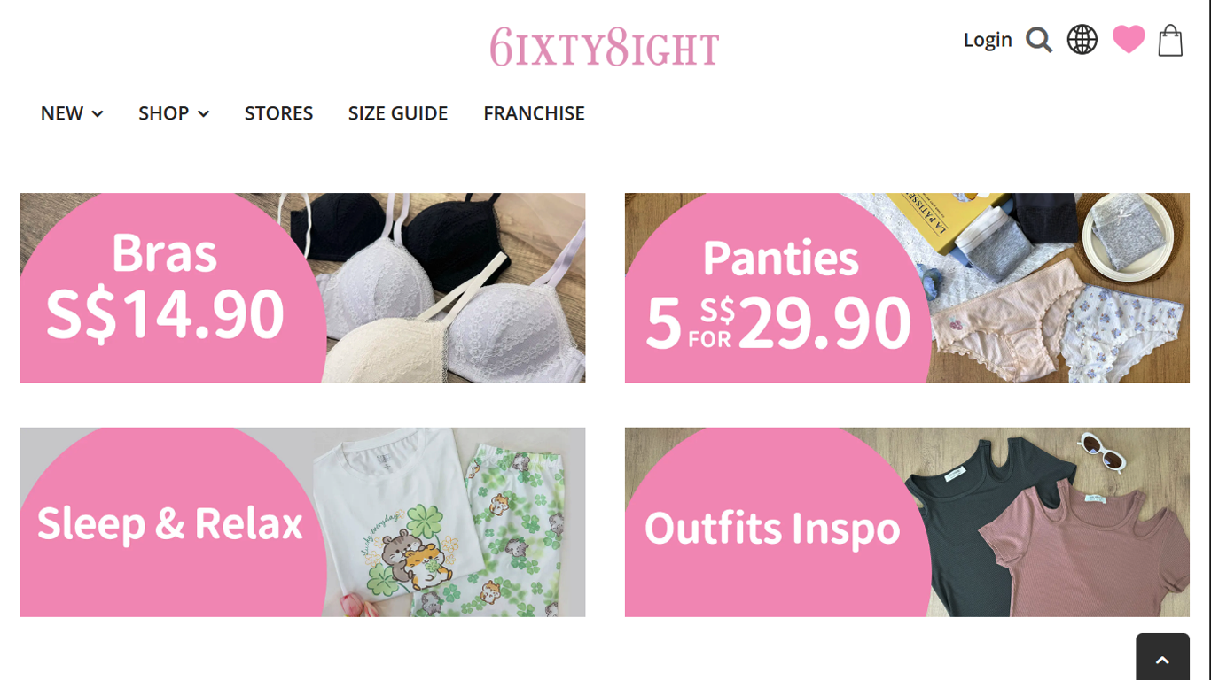Expand the NEW menu chevron
This screenshot has height=680, width=1211.
click(x=98, y=114)
